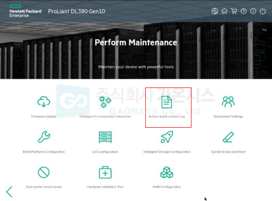The height and width of the screenshot is (201, 272).
Task: Click the language globe icon in header
Action: click(x=215, y=11)
